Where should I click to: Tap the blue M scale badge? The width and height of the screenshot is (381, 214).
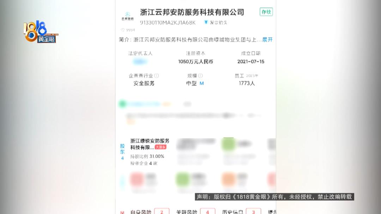pos(202,83)
